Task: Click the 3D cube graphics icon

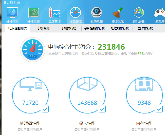Action: tap(87, 84)
